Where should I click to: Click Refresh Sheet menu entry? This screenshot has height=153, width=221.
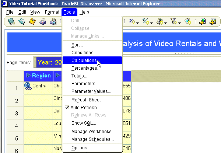[x=92, y=100]
